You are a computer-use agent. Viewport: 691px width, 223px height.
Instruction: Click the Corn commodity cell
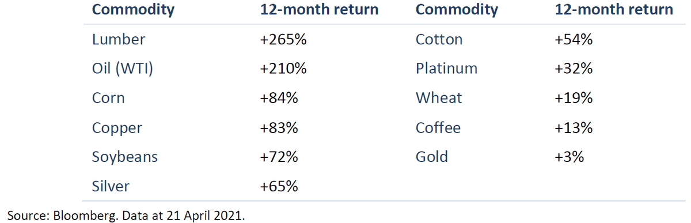click(x=108, y=98)
